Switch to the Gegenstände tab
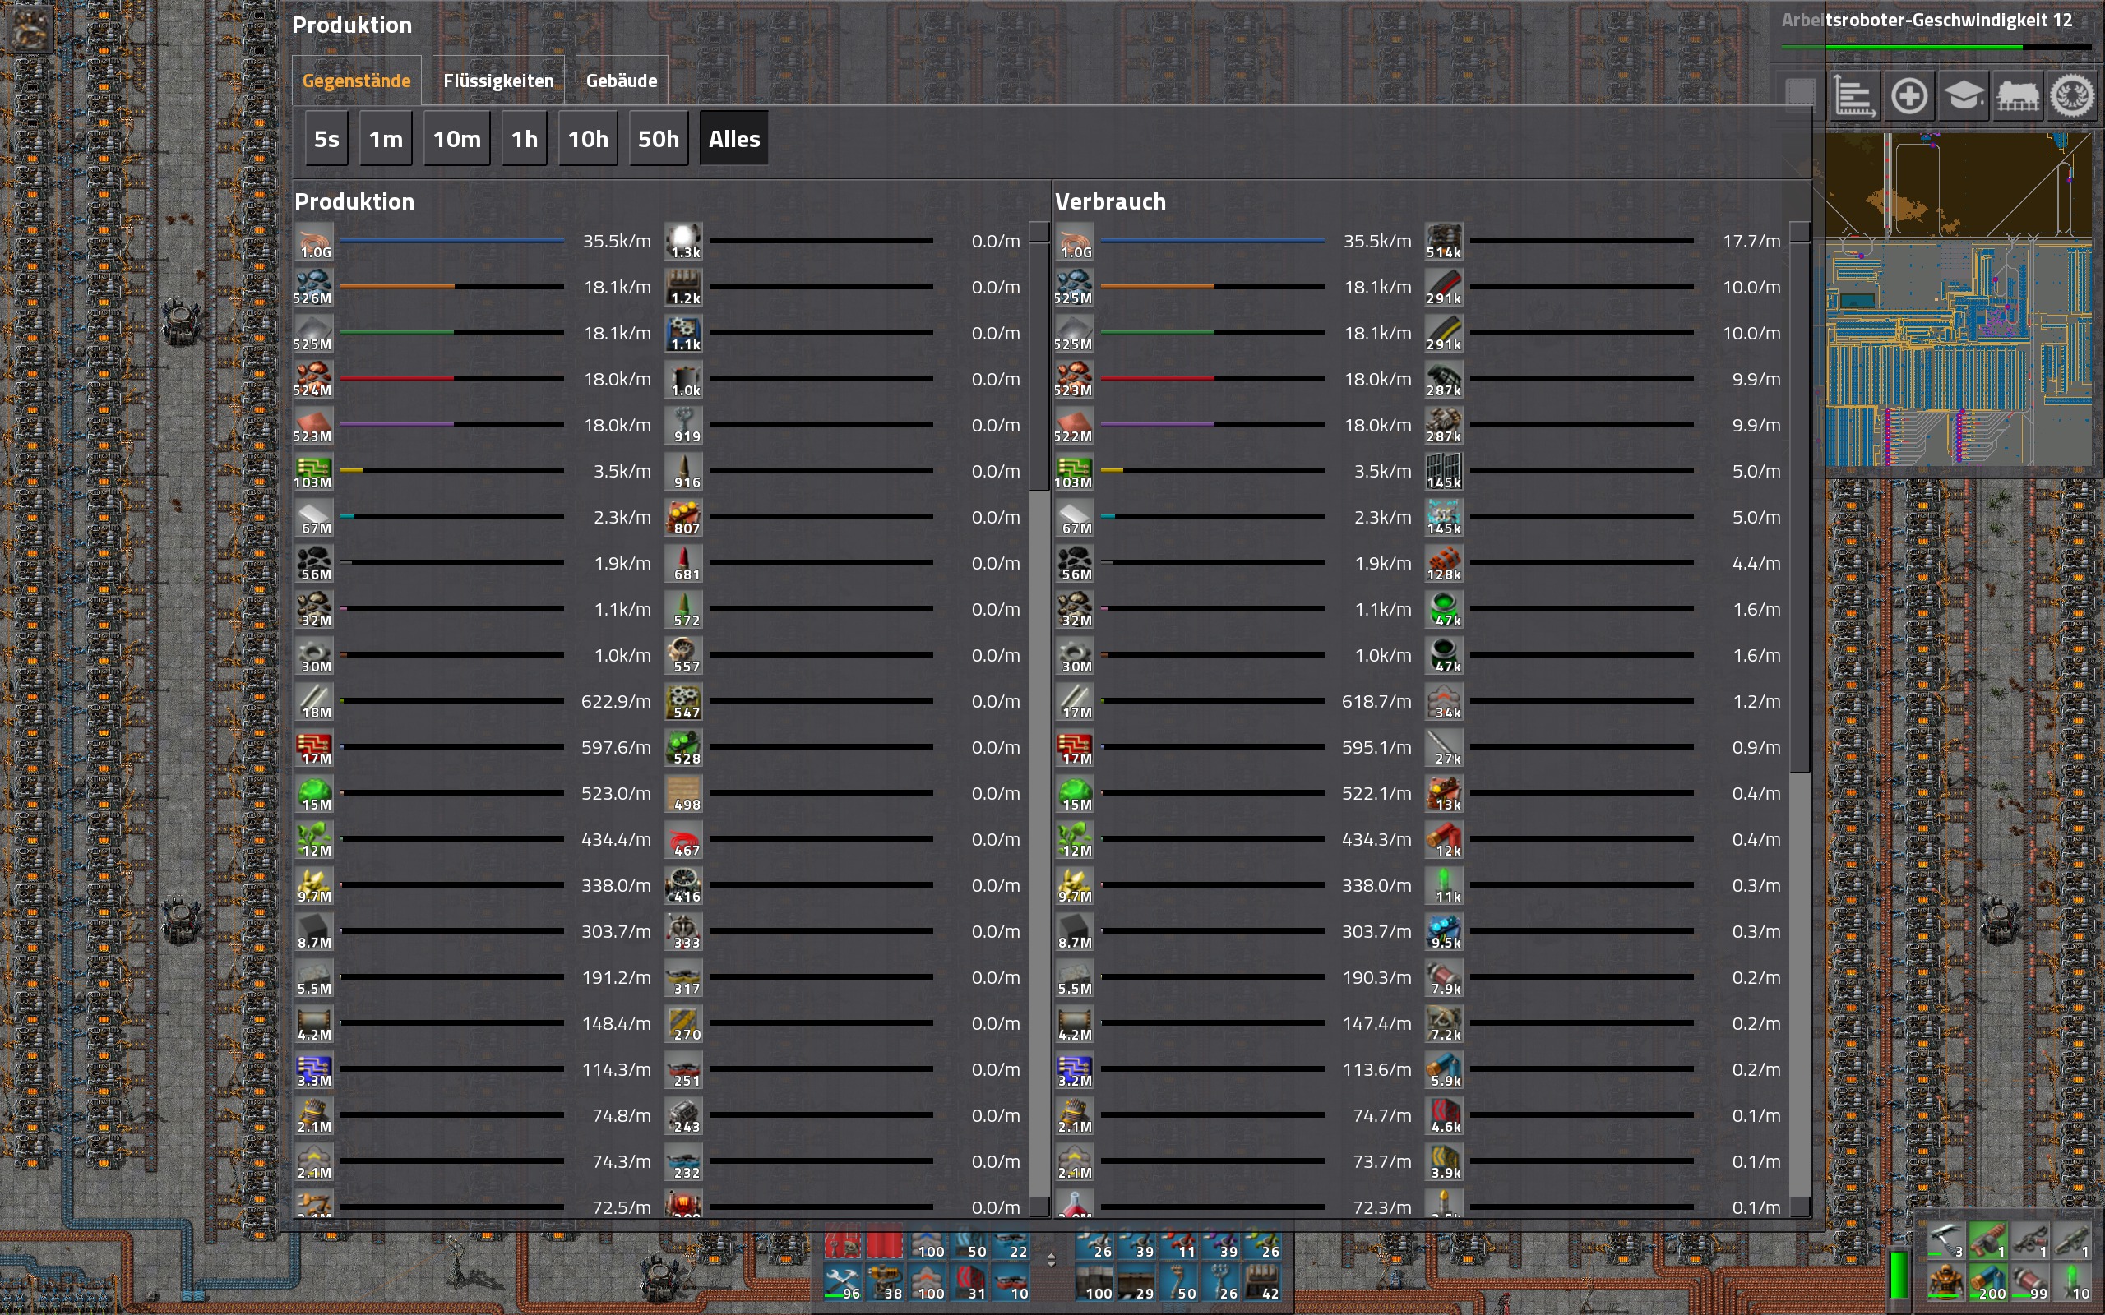 (357, 81)
